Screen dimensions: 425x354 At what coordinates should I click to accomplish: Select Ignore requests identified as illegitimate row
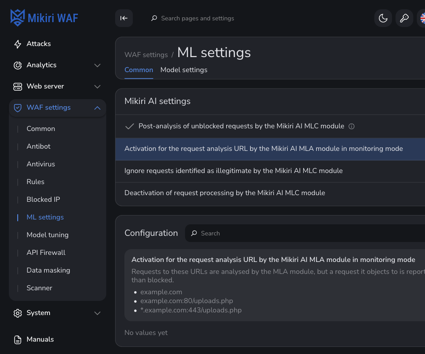tap(270, 171)
